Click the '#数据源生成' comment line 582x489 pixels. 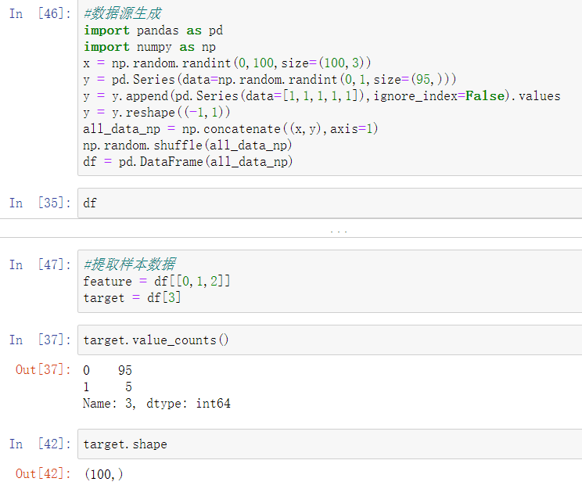tap(123, 14)
